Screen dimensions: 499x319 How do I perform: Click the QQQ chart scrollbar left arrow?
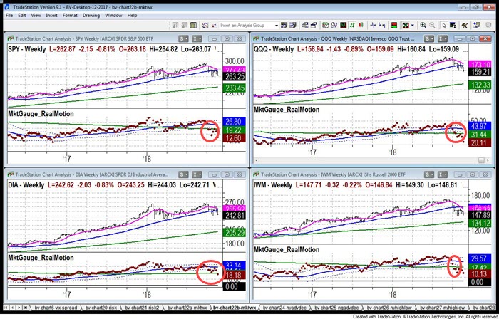[257, 160]
